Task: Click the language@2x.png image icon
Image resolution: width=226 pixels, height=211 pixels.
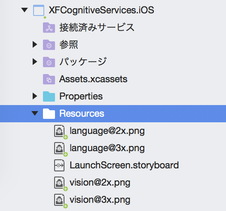Action: tap(59, 131)
